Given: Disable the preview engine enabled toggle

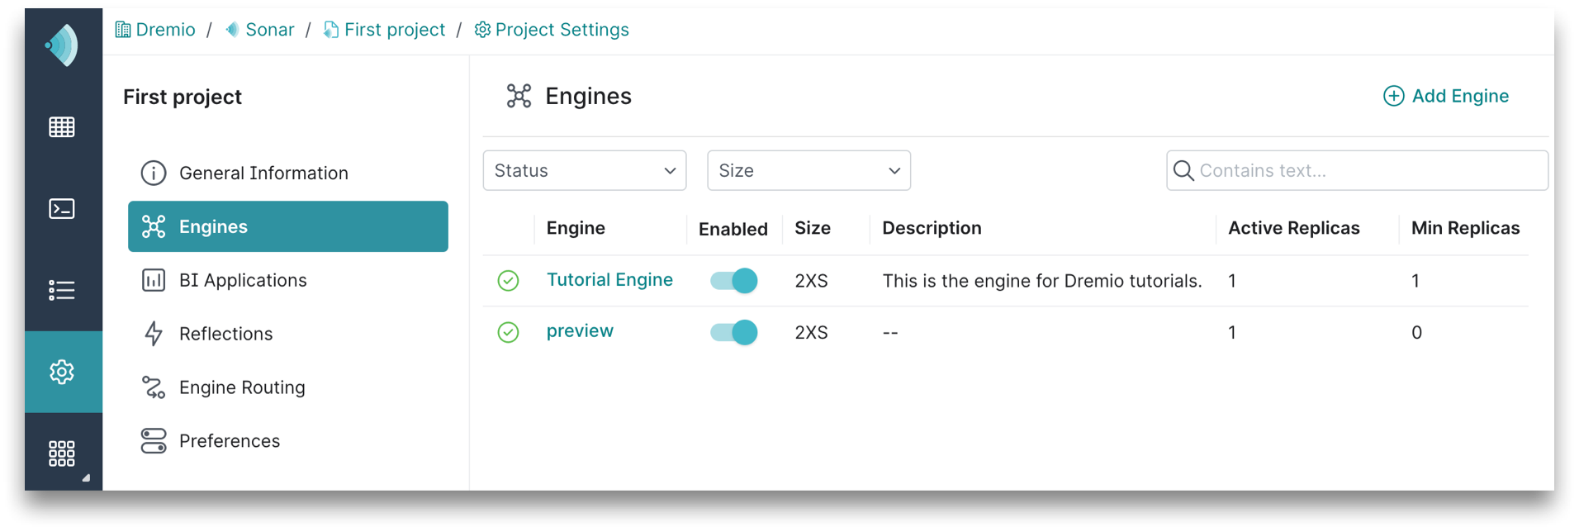Looking at the screenshot, I should pyautogui.click(x=733, y=332).
